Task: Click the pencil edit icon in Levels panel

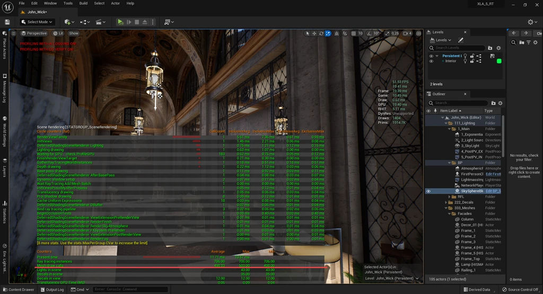Action: click(461, 40)
